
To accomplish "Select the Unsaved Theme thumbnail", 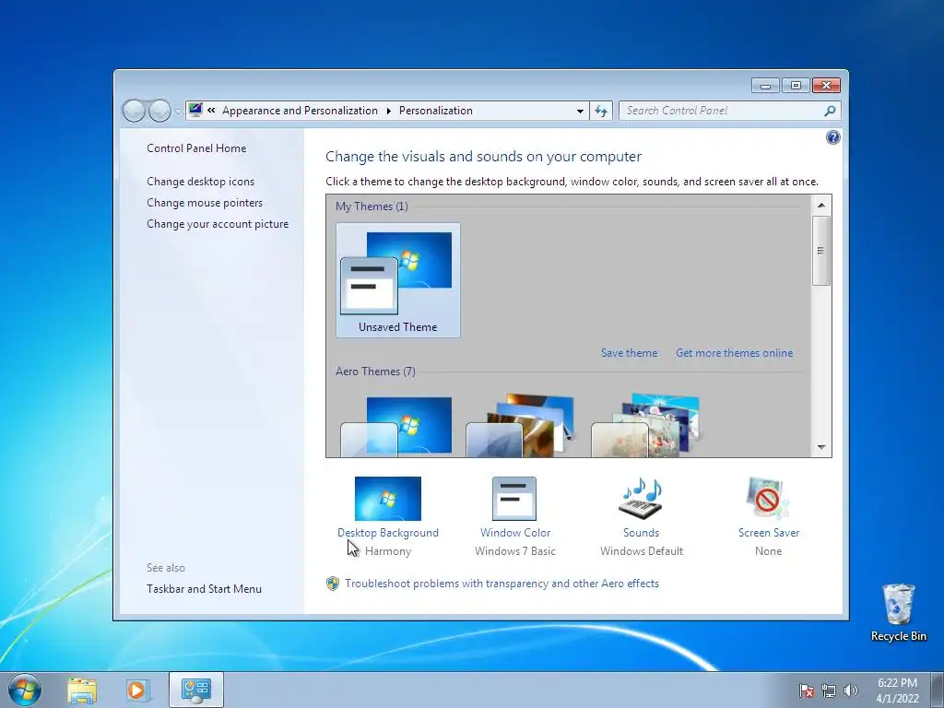I will [398, 280].
